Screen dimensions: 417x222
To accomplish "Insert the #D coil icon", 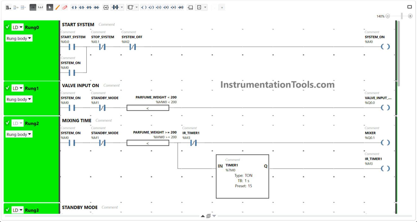I will [181, 7].
